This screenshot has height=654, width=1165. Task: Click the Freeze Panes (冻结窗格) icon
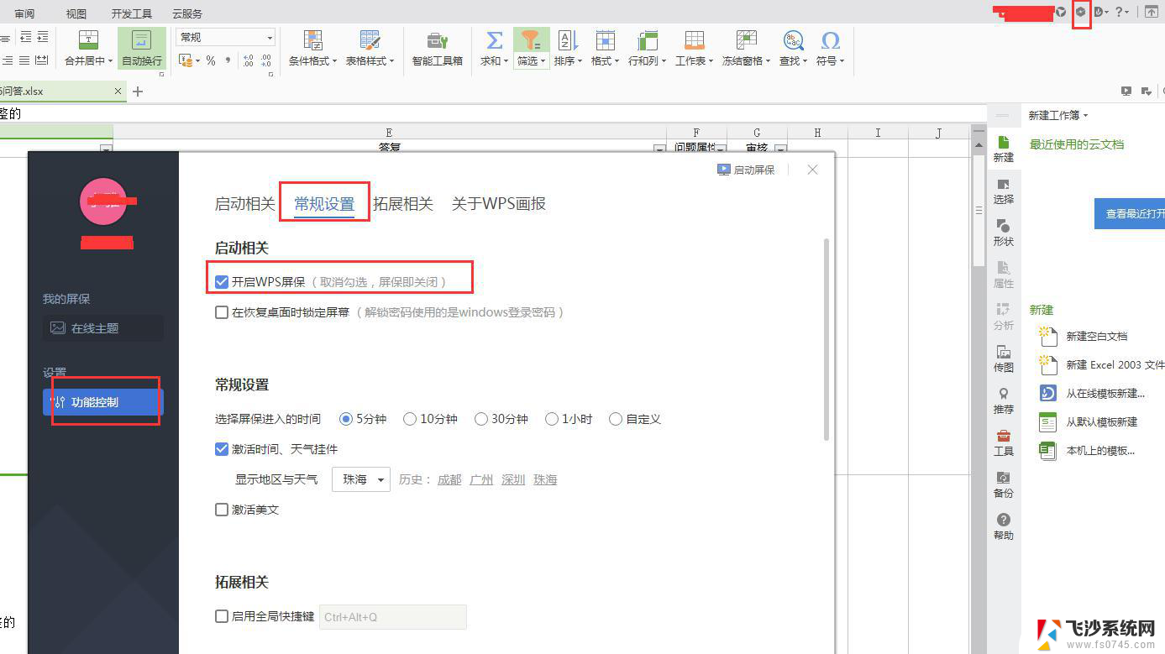746,40
